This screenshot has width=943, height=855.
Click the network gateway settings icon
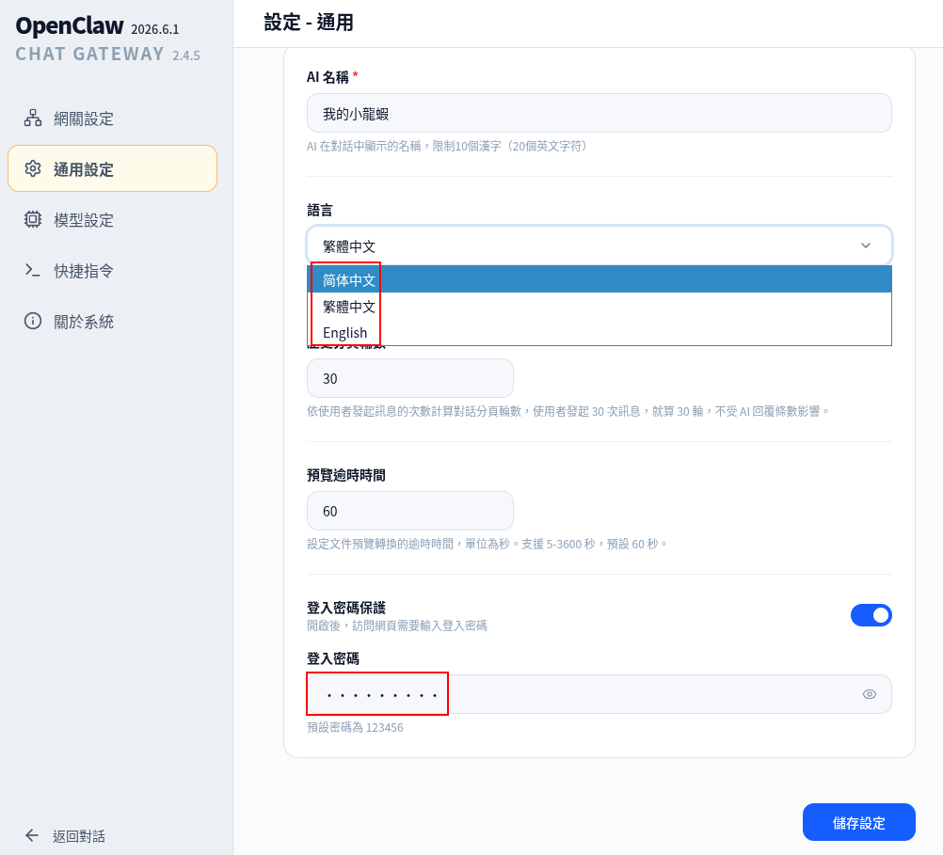pyautogui.click(x=33, y=118)
